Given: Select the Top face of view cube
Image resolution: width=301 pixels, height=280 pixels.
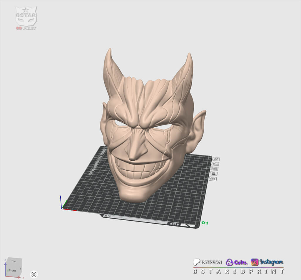Looking at the screenshot, I should coord(14,261).
